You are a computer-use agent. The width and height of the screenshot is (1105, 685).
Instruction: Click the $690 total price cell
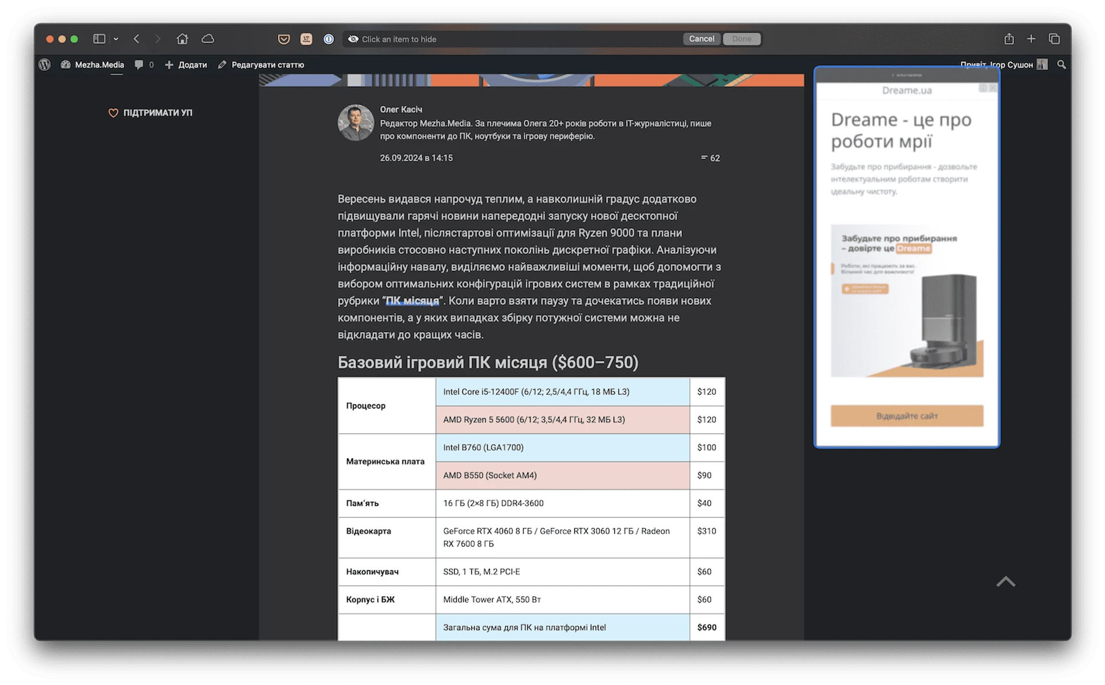pos(707,627)
